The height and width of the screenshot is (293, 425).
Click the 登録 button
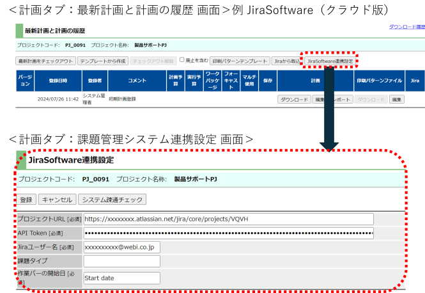pos(26,200)
